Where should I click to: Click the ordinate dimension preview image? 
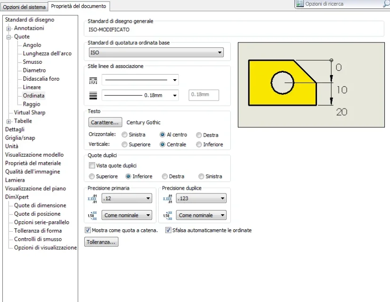point(311,85)
